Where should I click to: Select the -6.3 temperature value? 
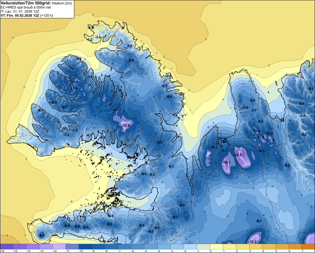152,174
